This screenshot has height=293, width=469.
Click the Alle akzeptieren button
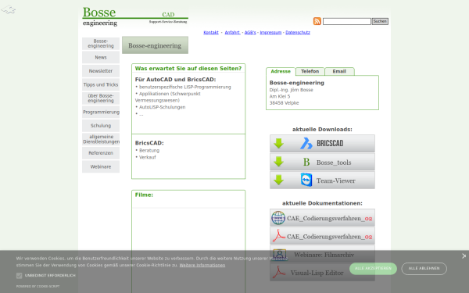tap(373, 269)
